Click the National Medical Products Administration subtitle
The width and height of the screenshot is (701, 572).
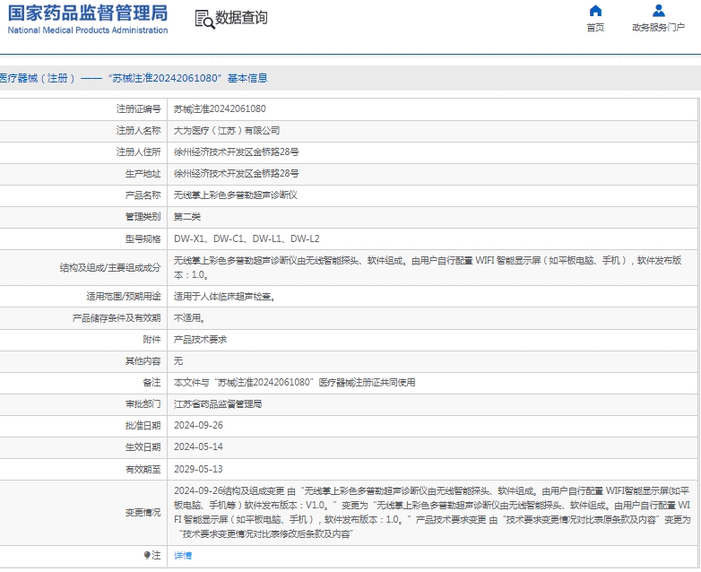(x=88, y=30)
